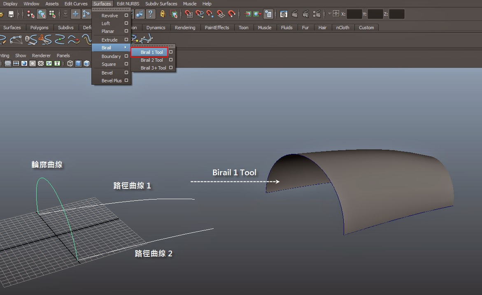Collapse the snapping section of the status line
Viewport: 482px width, 295px height.
[182, 14]
